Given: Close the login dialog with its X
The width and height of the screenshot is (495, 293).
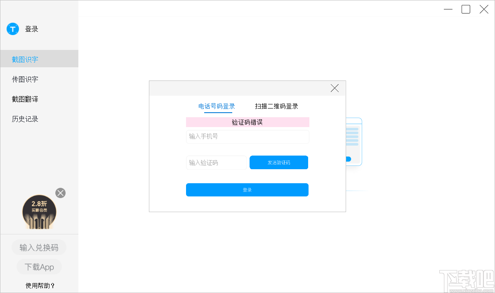Looking at the screenshot, I should point(334,88).
